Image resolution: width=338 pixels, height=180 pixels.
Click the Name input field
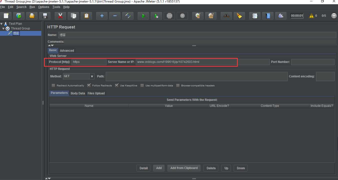coord(197,35)
